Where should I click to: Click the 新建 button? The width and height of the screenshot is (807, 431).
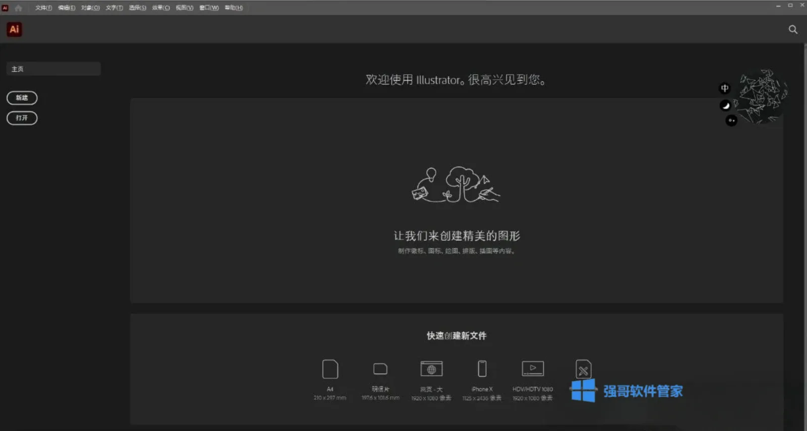(x=22, y=98)
